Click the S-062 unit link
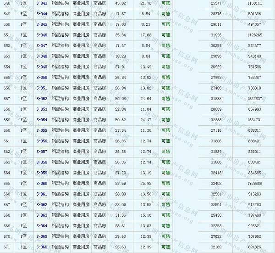 click(x=42, y=205)
